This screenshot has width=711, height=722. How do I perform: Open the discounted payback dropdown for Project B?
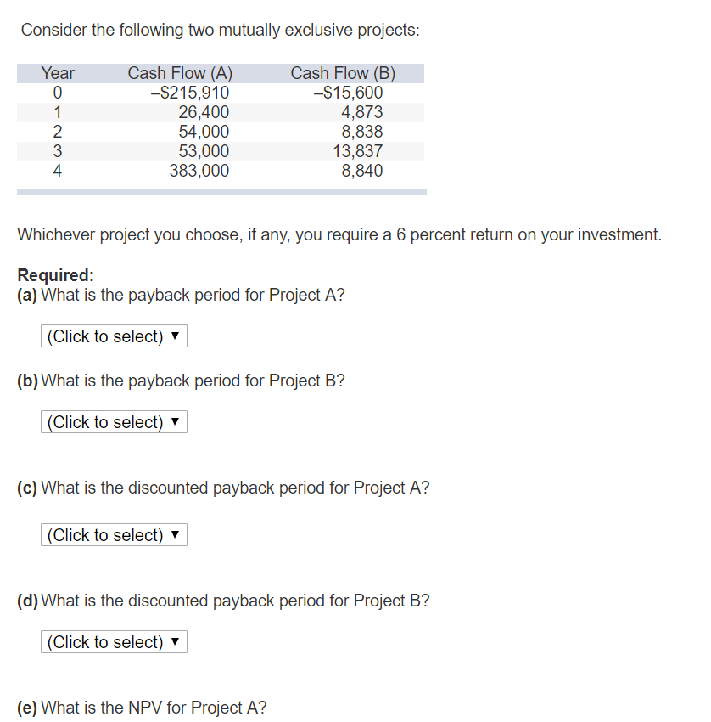[x=113, y=641]
